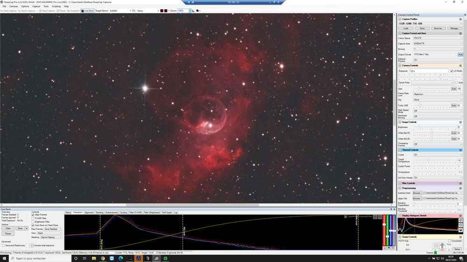Switch to the Alignment tab
This screenshot has width=467, height=262.
click(89, 213)
